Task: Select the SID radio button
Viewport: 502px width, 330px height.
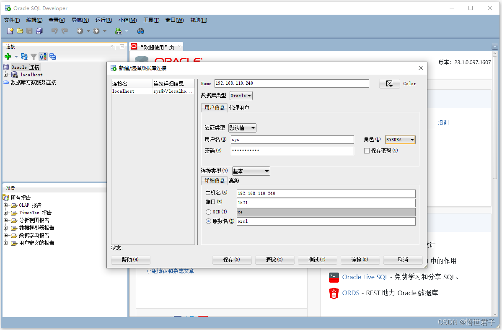Action: [208, 212]
